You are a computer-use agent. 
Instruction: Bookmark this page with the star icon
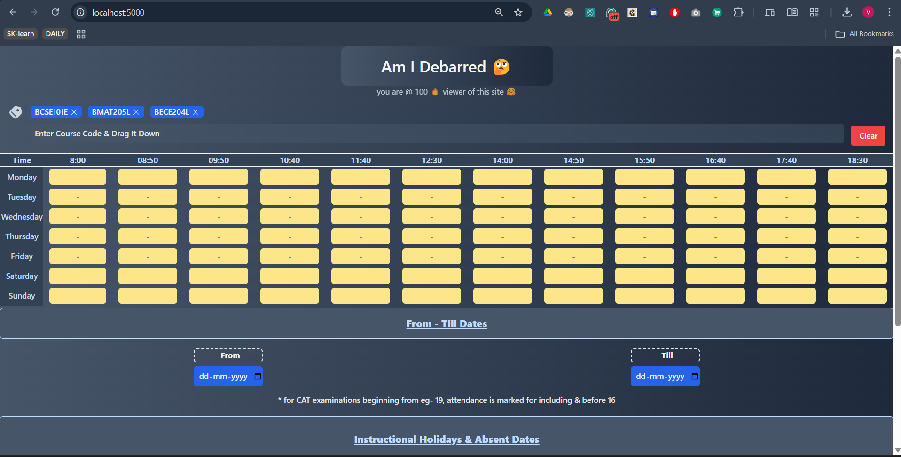518,12
